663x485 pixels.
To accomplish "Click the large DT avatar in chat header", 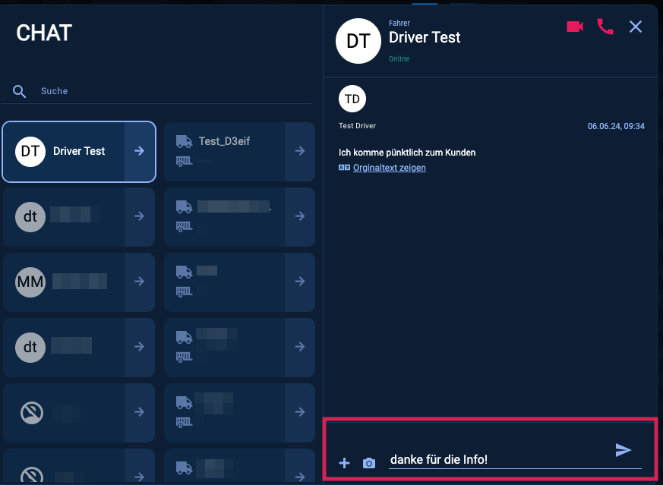I will pyautogui.click(x=358, y=40).
